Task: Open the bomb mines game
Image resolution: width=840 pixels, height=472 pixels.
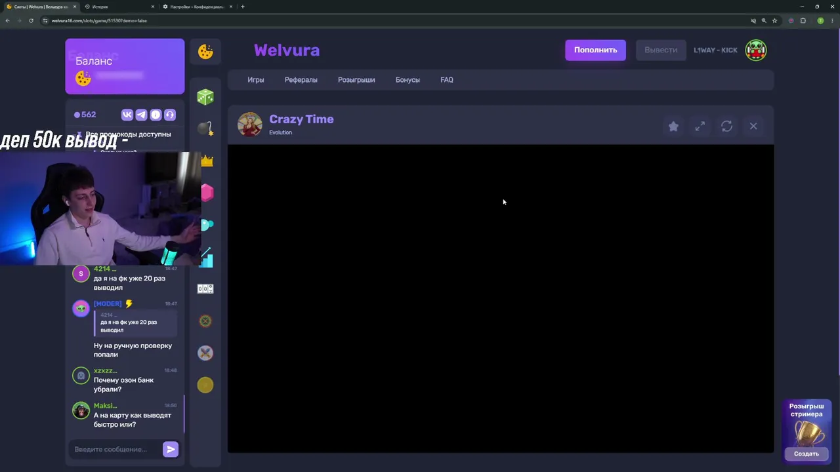Action: 205,129
